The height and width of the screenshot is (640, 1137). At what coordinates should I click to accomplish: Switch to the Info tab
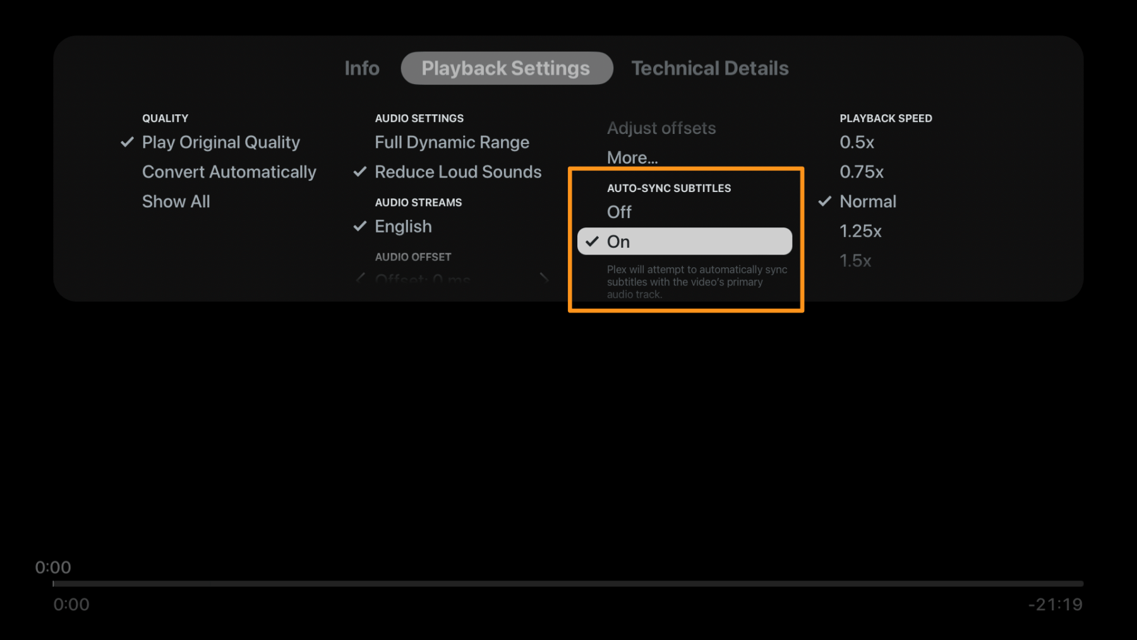click(361, 68)
